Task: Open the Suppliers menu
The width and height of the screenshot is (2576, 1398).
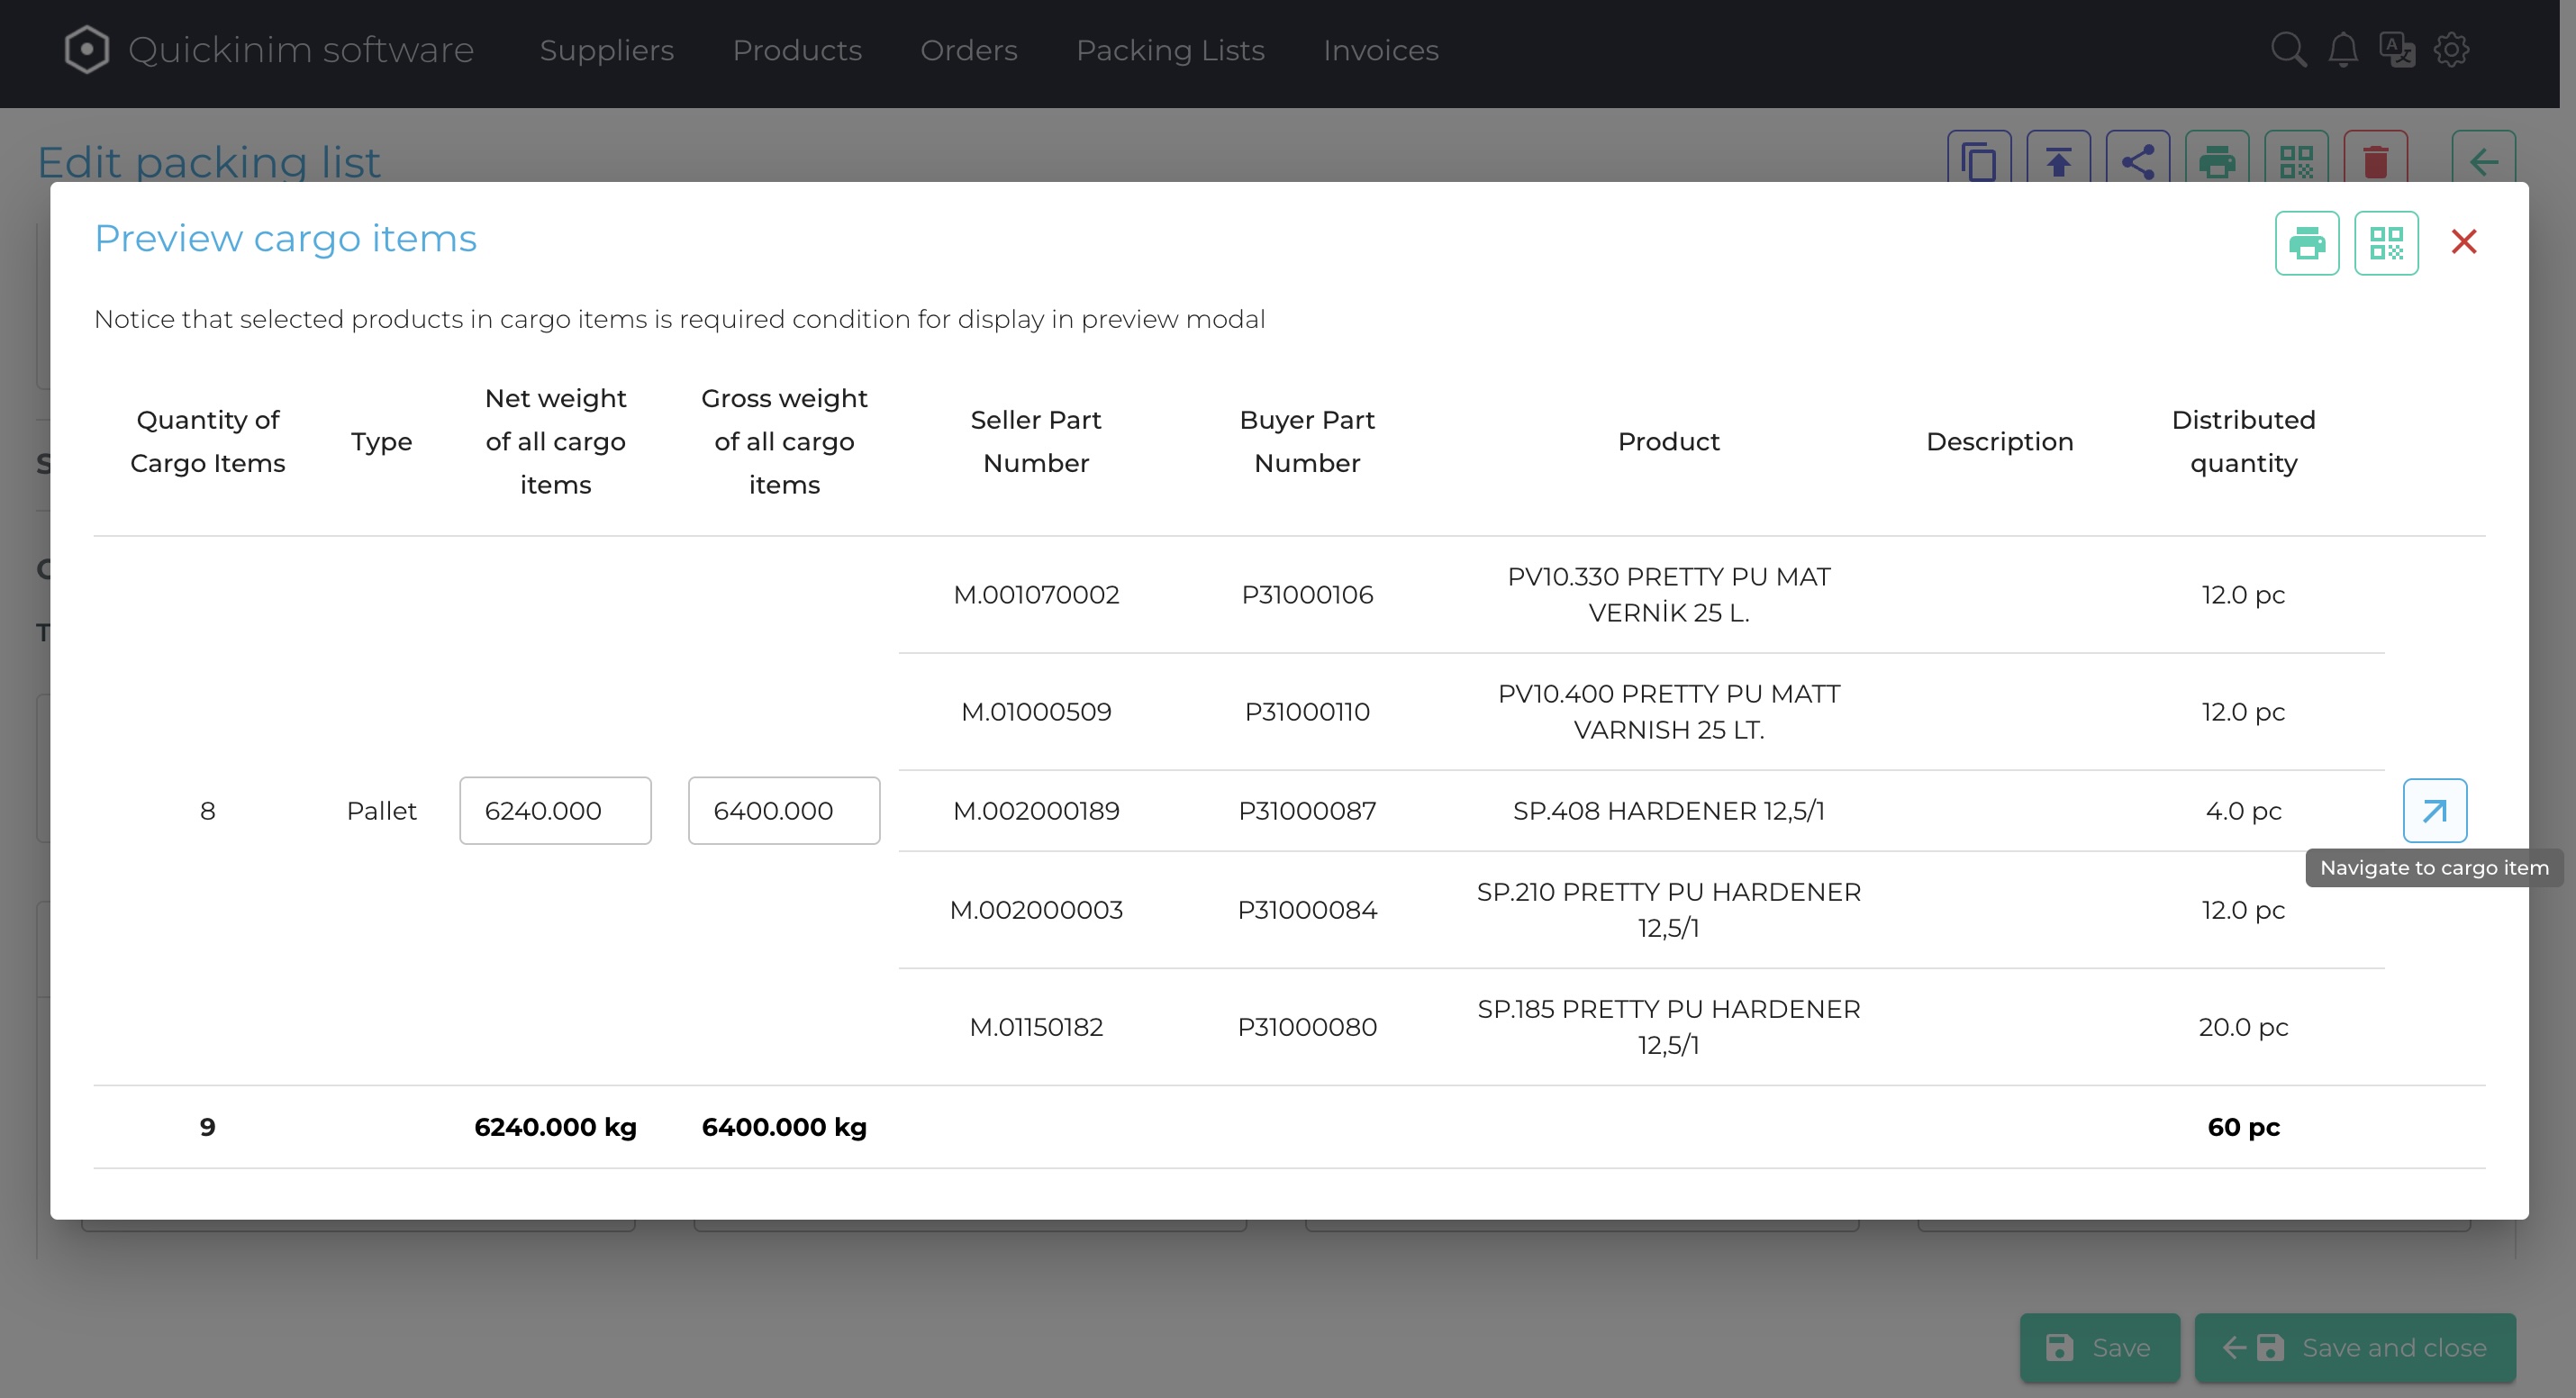Action: pos(606,50)
